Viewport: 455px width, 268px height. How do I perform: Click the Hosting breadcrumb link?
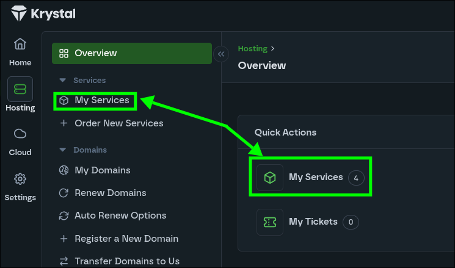coord(252,49)
